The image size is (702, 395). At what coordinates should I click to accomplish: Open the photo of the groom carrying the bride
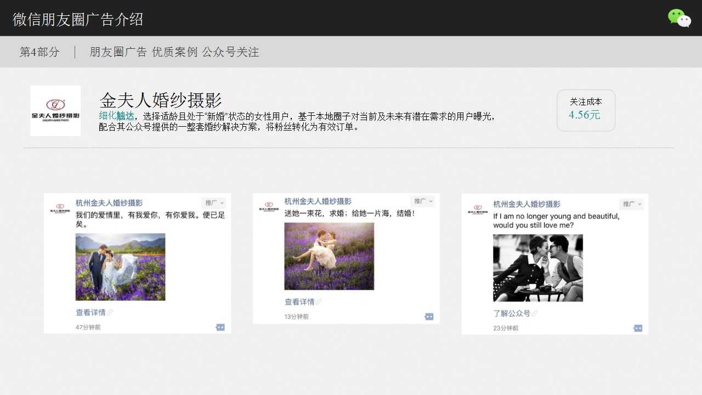(329, 256)
